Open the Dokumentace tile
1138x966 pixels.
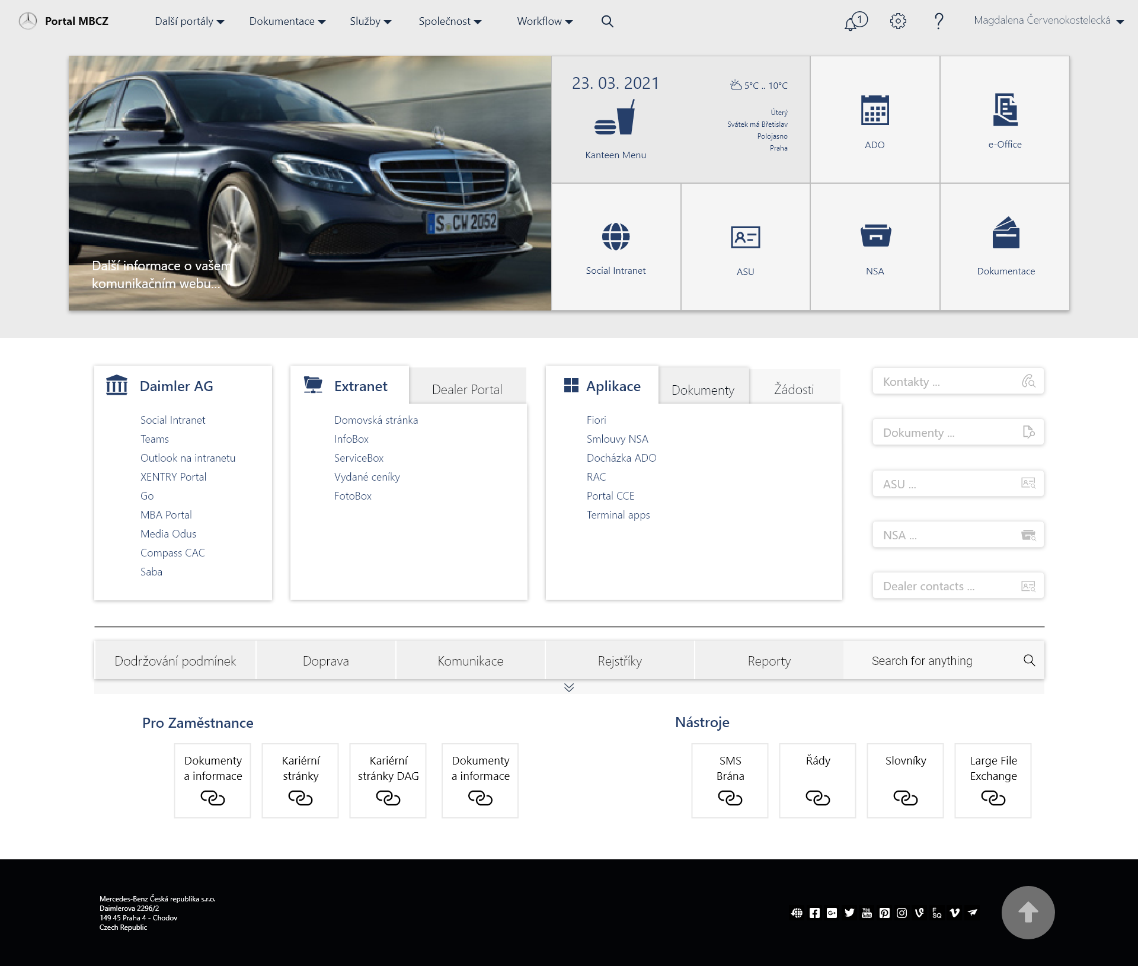click(x=1005, y=248)
